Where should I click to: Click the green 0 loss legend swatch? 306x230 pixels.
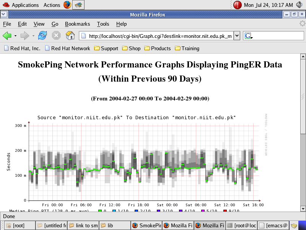coord(100,211)
